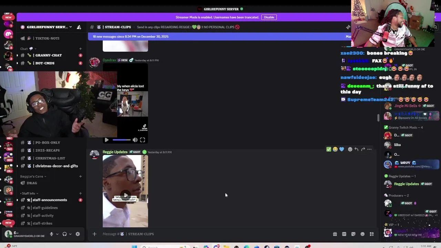The image size is (441, 248).
Task: Open the gift icon in message bar
Action: [x=335, y=234]
